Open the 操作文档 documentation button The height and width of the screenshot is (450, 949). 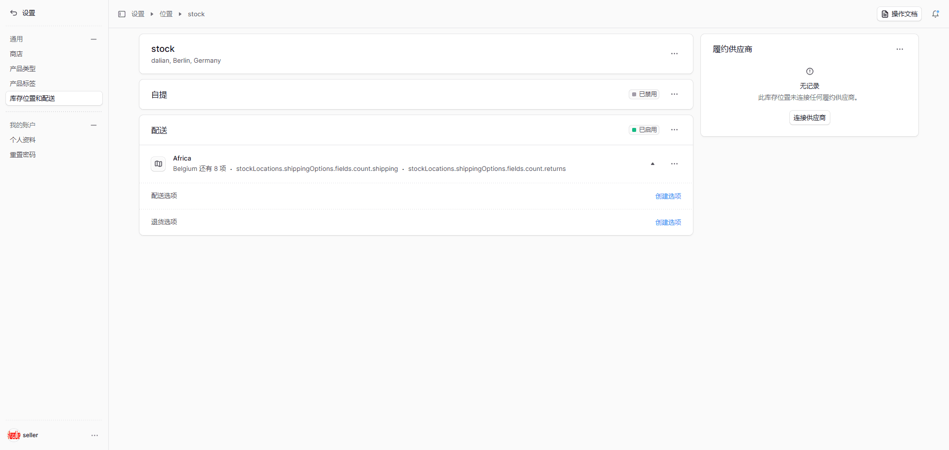899,14
